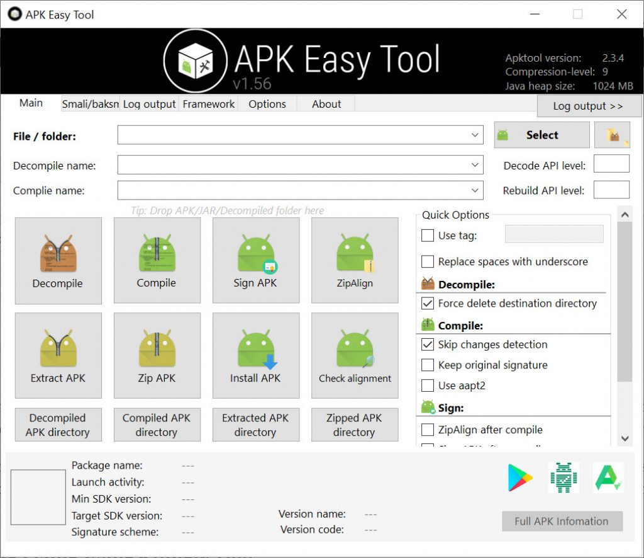Click the Quick Options scrollbar down arrow
This screenshot has width=644, height=558.
[625, 438]
